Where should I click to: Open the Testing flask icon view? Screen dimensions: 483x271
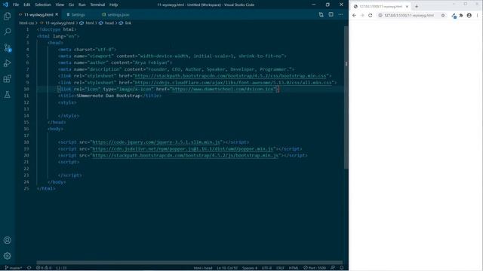(8, 95)
